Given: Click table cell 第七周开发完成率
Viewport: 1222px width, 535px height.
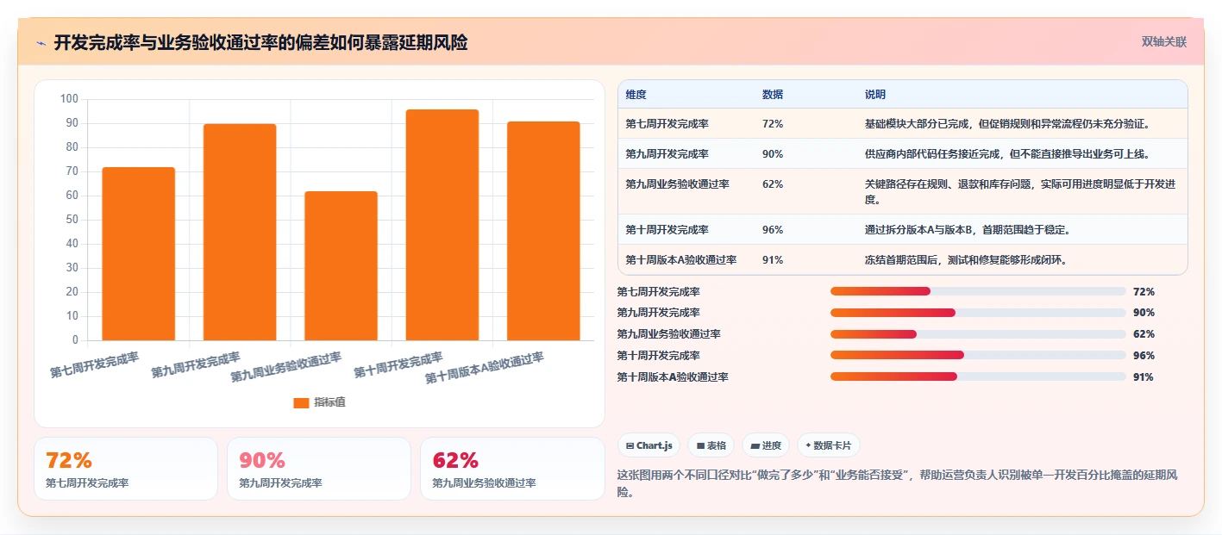Looking at the screenshot, I should point(667,124).
